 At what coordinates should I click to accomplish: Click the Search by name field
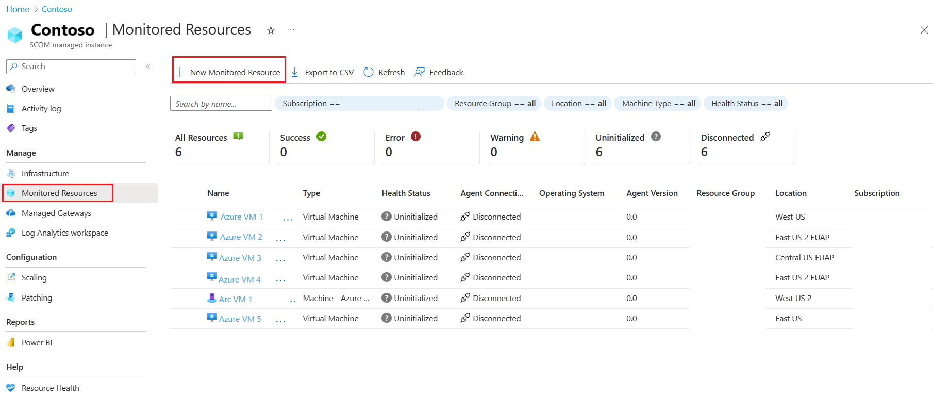(x=221, y=104)
